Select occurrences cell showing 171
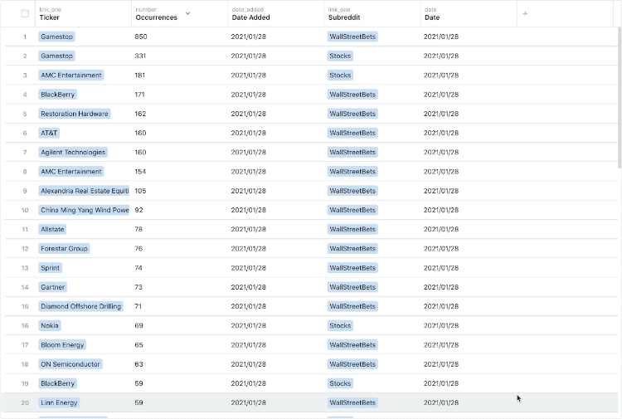This screenshot has width=622, height=419. pos(180,95)
